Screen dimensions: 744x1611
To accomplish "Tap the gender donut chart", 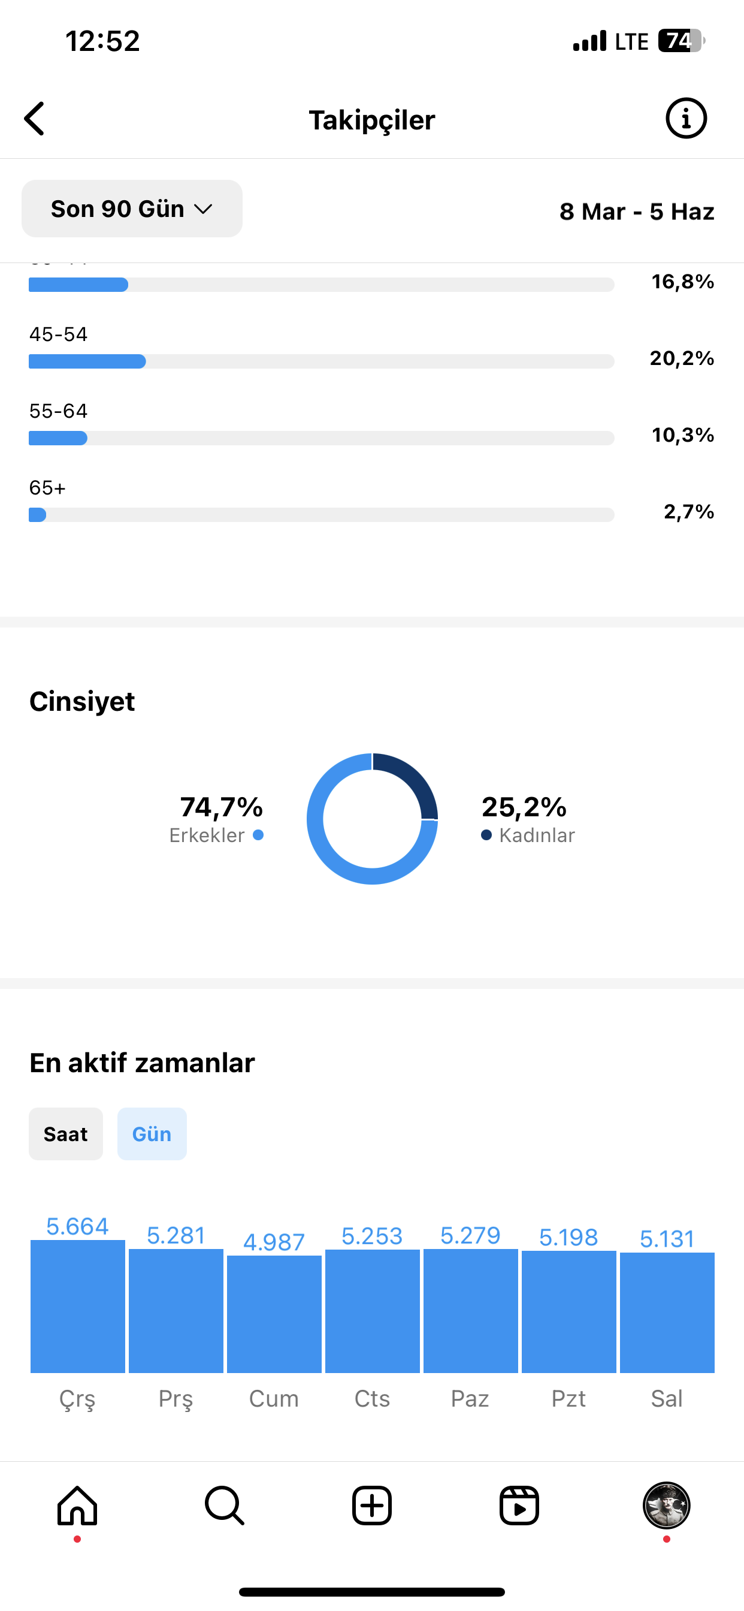I will click(x=372, y=819).
